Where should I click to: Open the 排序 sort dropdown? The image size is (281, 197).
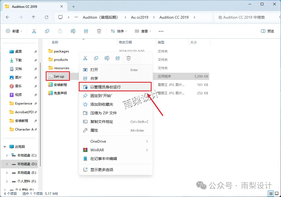119,31
